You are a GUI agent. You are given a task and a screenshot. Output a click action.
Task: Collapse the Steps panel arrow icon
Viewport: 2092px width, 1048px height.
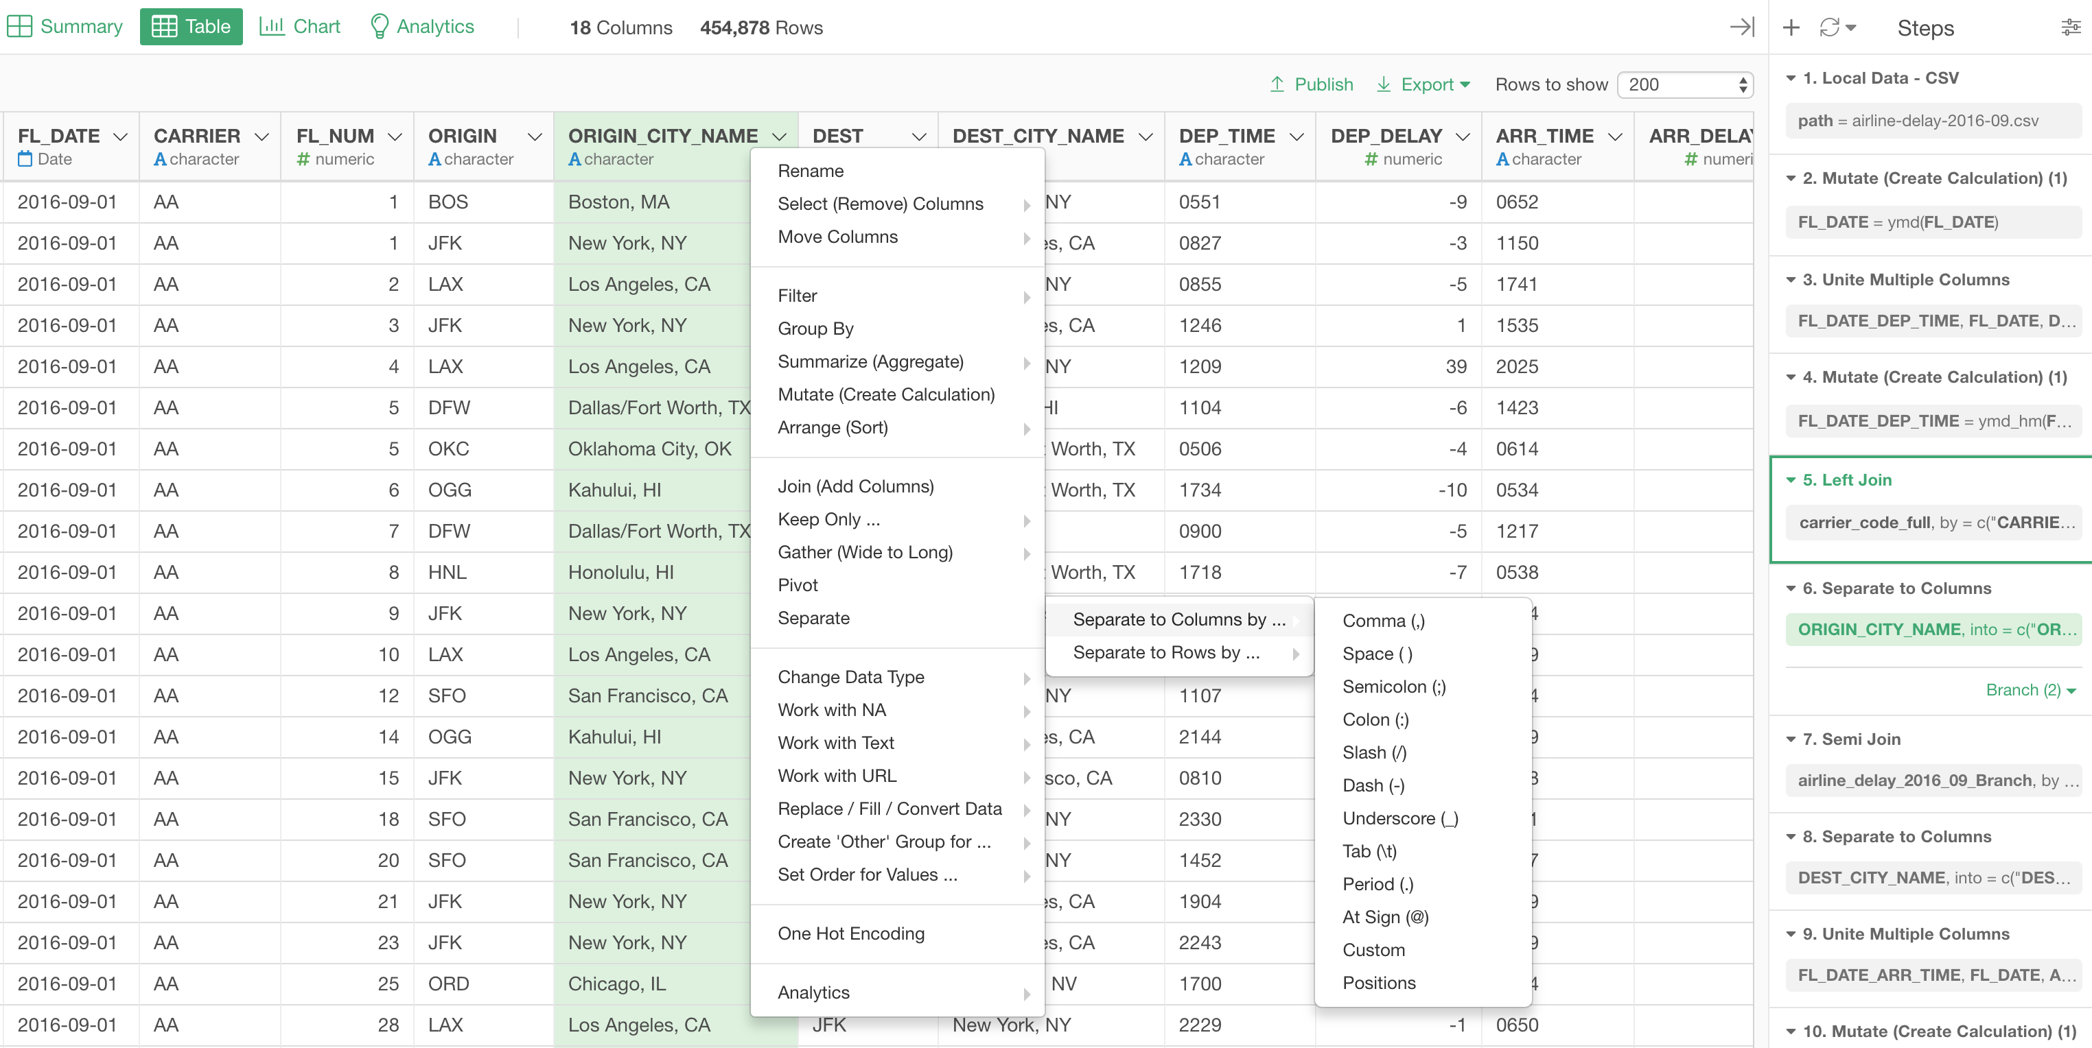tap(1741, 27)
